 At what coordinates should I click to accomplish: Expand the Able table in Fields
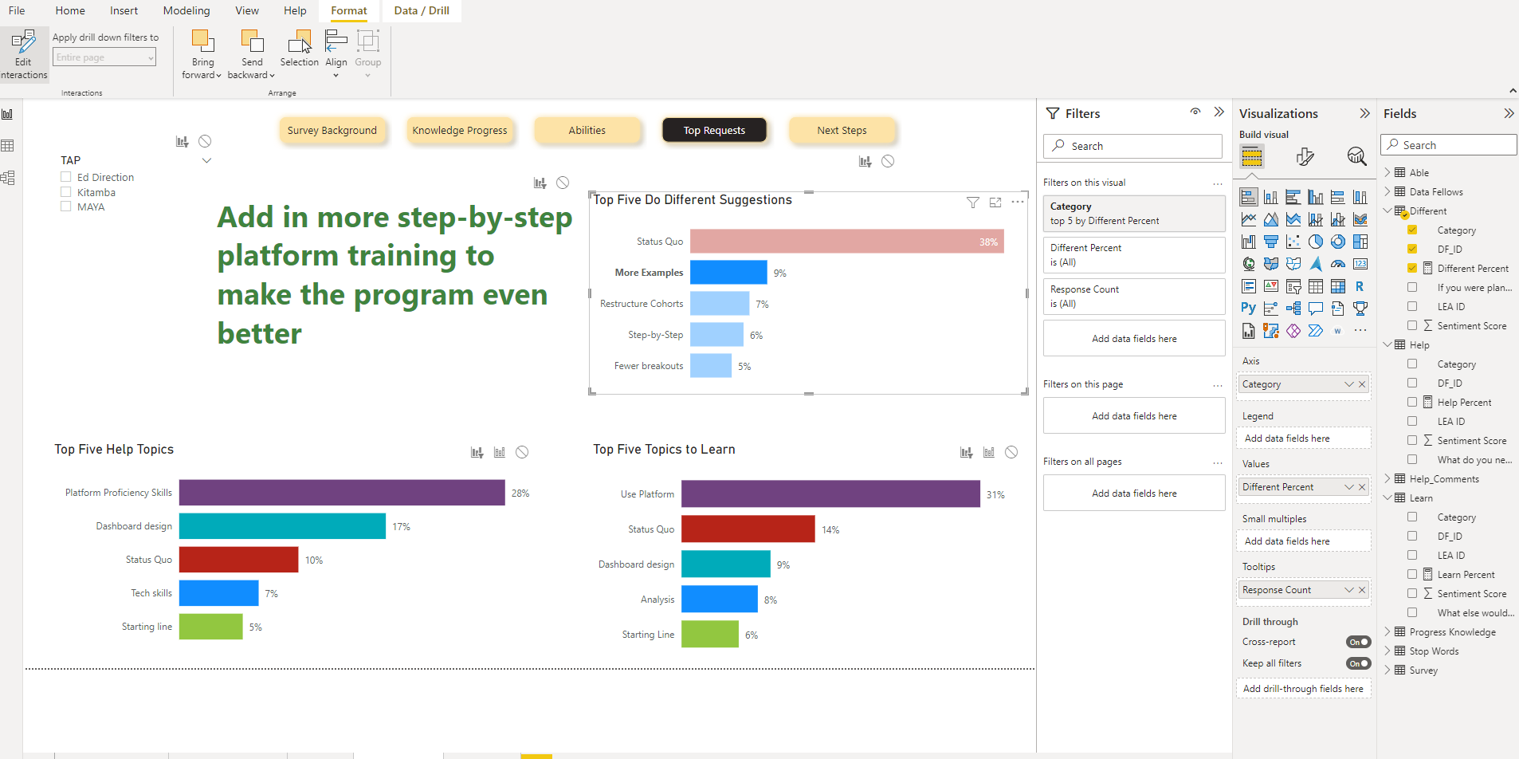(x=1388, y=172)
